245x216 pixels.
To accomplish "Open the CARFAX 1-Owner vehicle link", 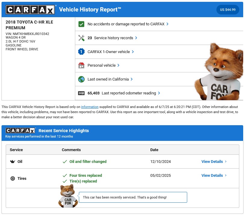I will (109, 52).
